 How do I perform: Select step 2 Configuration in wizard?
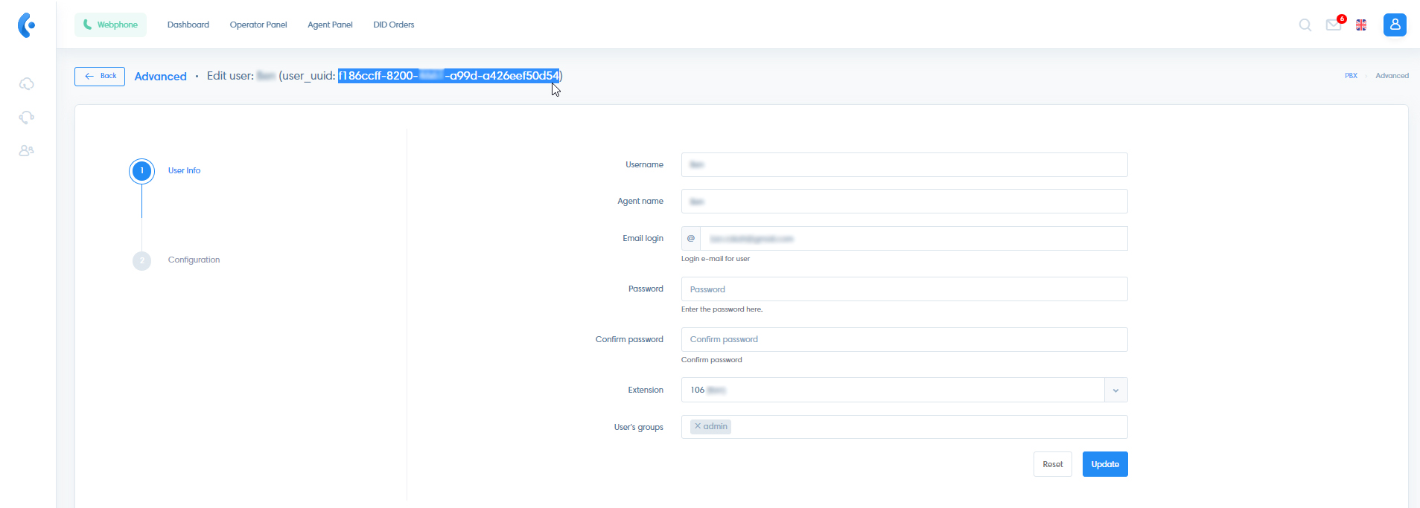coord(194,260)
